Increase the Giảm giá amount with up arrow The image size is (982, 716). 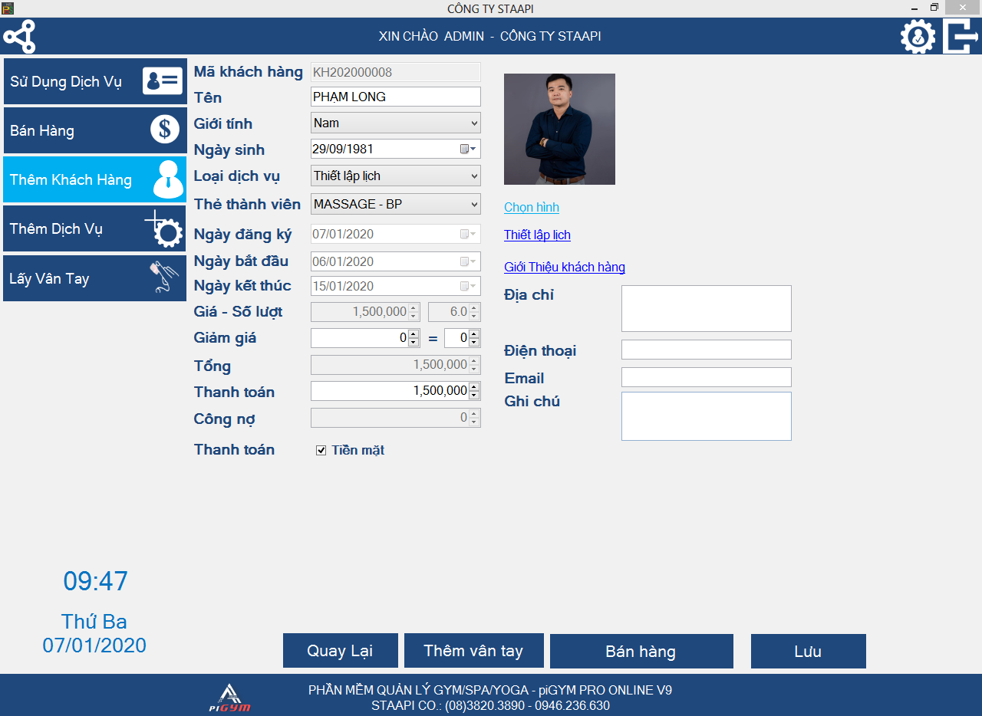(x=414, y=333)
